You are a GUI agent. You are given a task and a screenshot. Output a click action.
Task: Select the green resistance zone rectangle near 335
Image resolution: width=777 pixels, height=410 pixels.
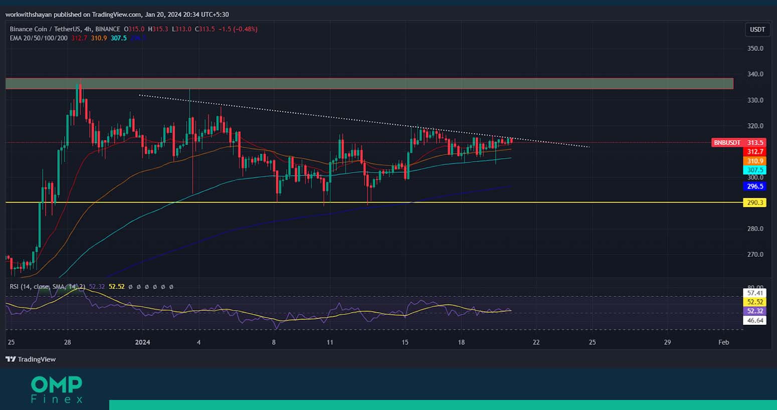[369, 83]
